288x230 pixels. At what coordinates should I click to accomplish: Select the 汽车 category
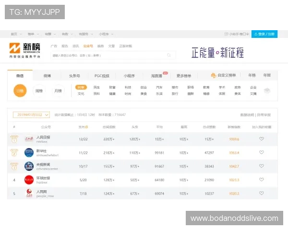159,87
